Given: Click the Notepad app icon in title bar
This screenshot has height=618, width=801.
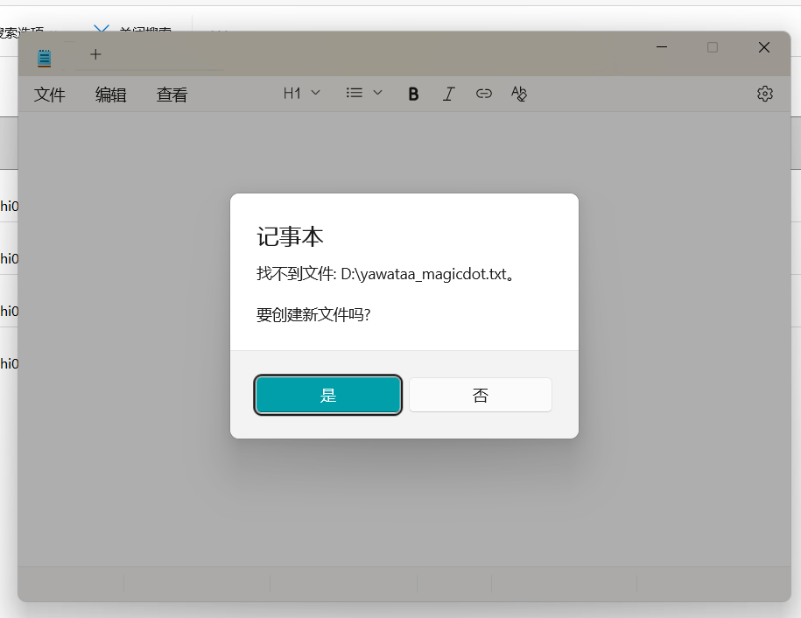Looking at the screenshot, I should 45,59.
